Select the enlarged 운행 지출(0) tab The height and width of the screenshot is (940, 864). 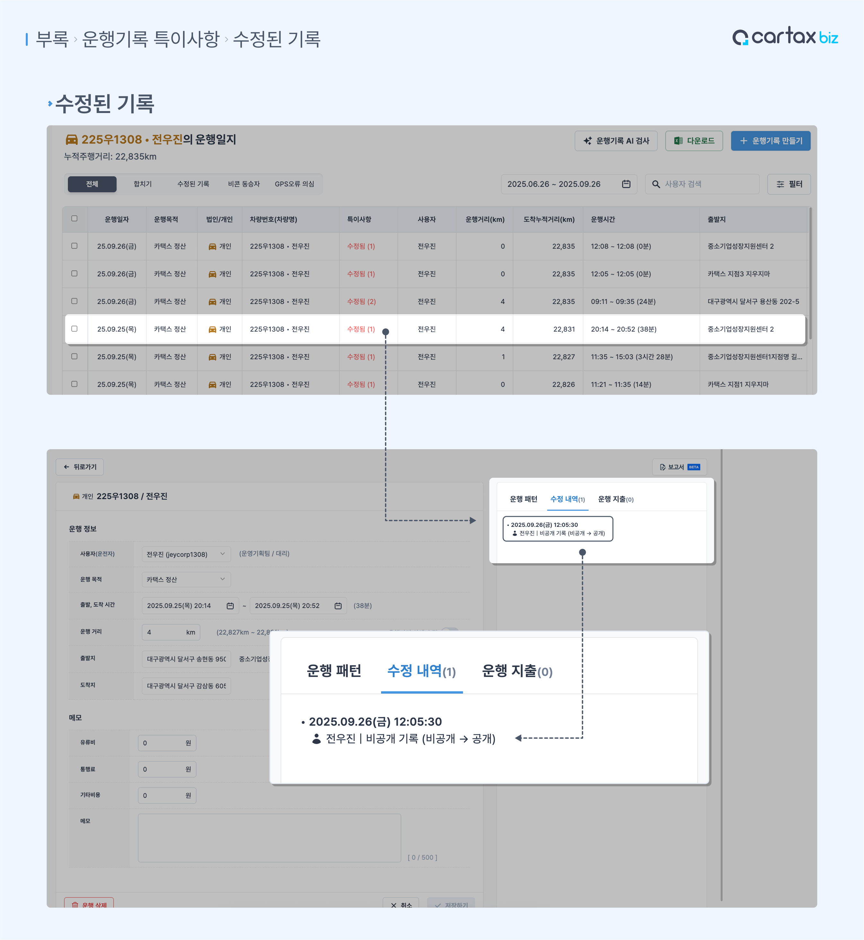click(517, 671)
